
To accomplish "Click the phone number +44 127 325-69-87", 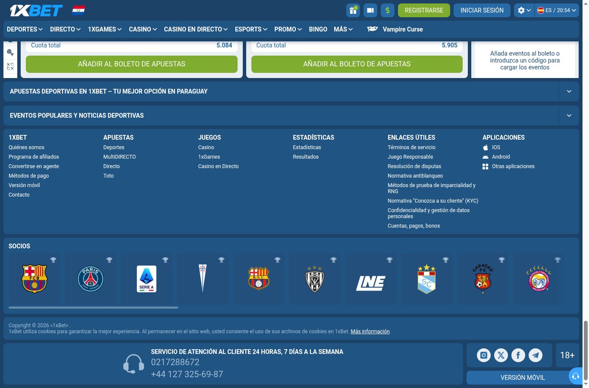I will [x=187, y=374].
